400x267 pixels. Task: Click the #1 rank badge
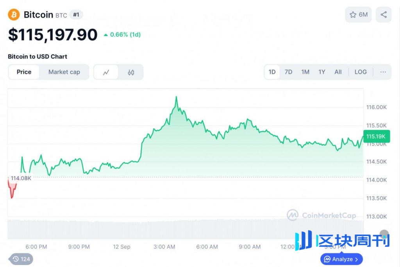76,15
